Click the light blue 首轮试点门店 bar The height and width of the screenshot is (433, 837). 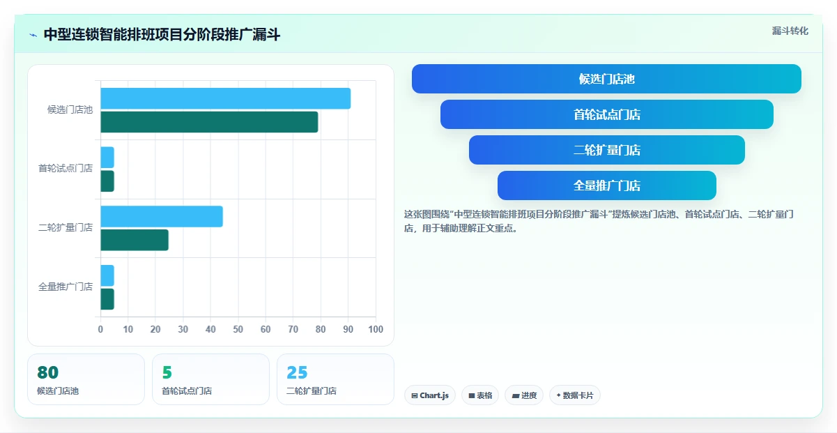[107, 158]
